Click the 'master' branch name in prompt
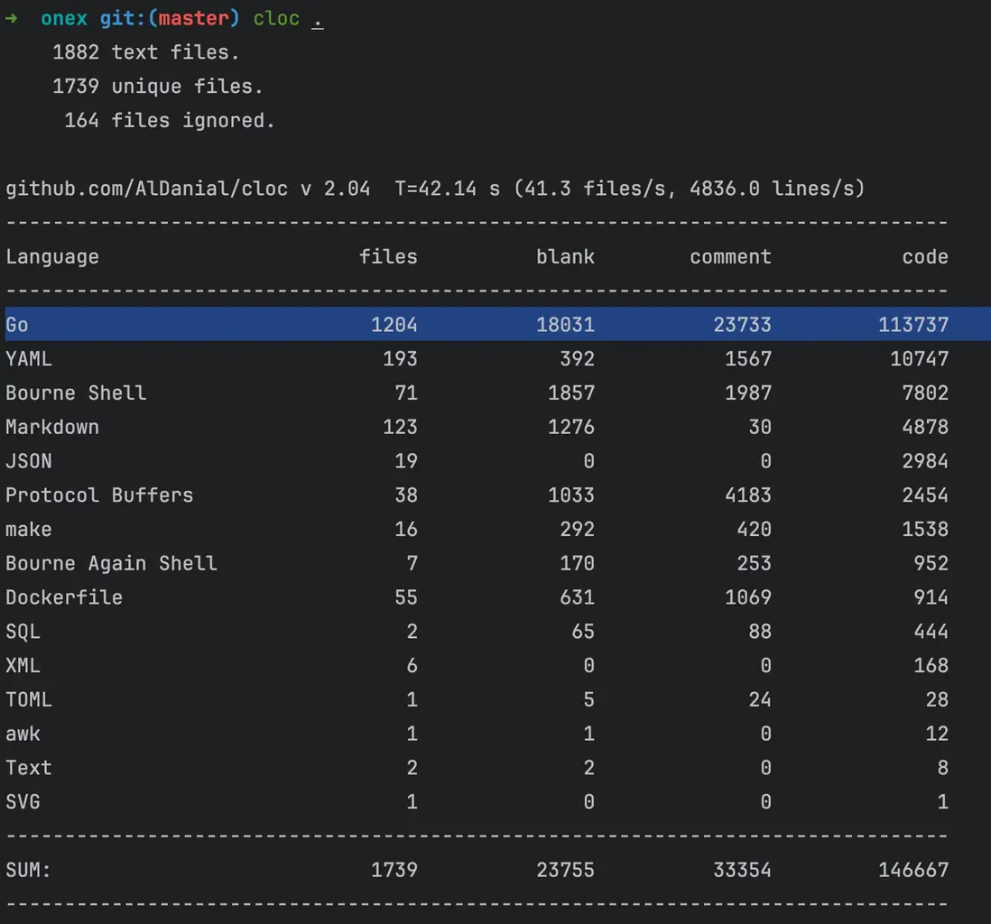 (x=193, y=19)
